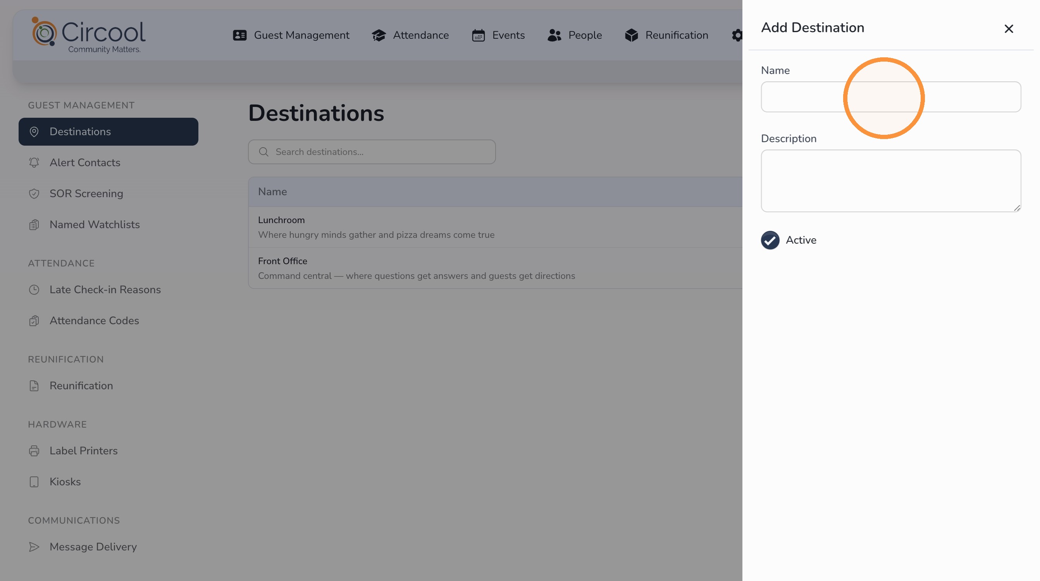Click the Events calendar icon

479,36
